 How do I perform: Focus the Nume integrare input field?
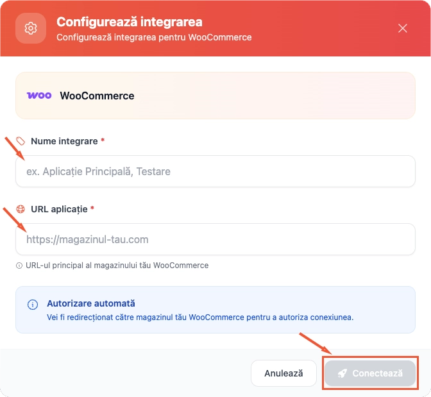coord(216,171)
